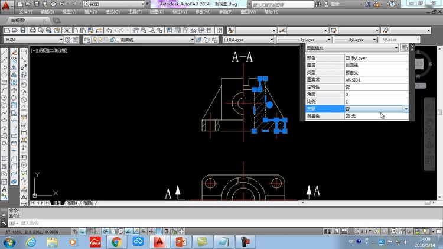The height and width of the screenshot is (249, 443).
Task: Select the Erase modify tool
Action: [x=14, y=52]
